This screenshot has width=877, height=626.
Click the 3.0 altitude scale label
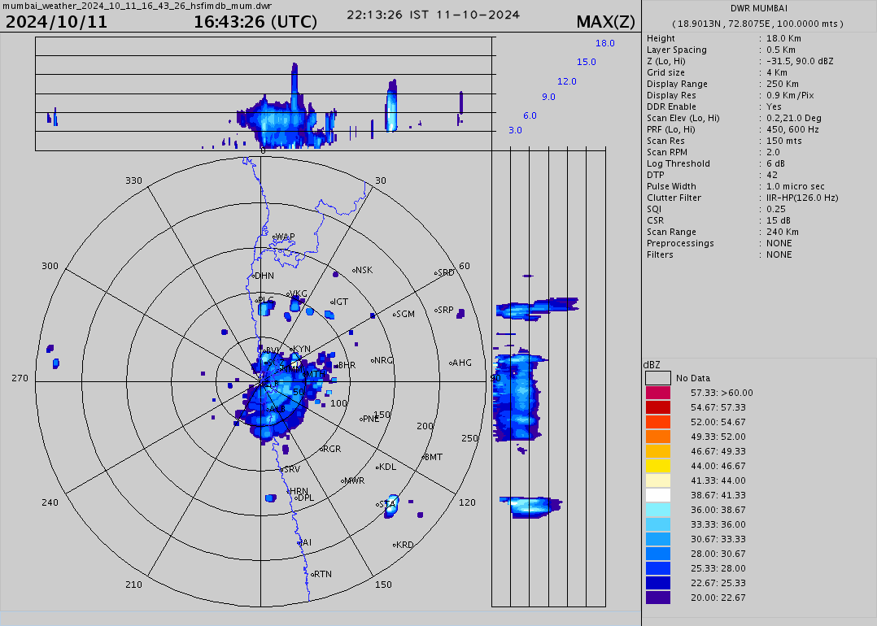click(x=515, y=130)
